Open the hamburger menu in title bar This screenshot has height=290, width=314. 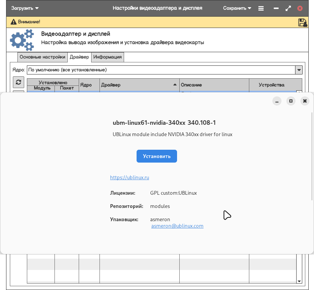[261, 8]
